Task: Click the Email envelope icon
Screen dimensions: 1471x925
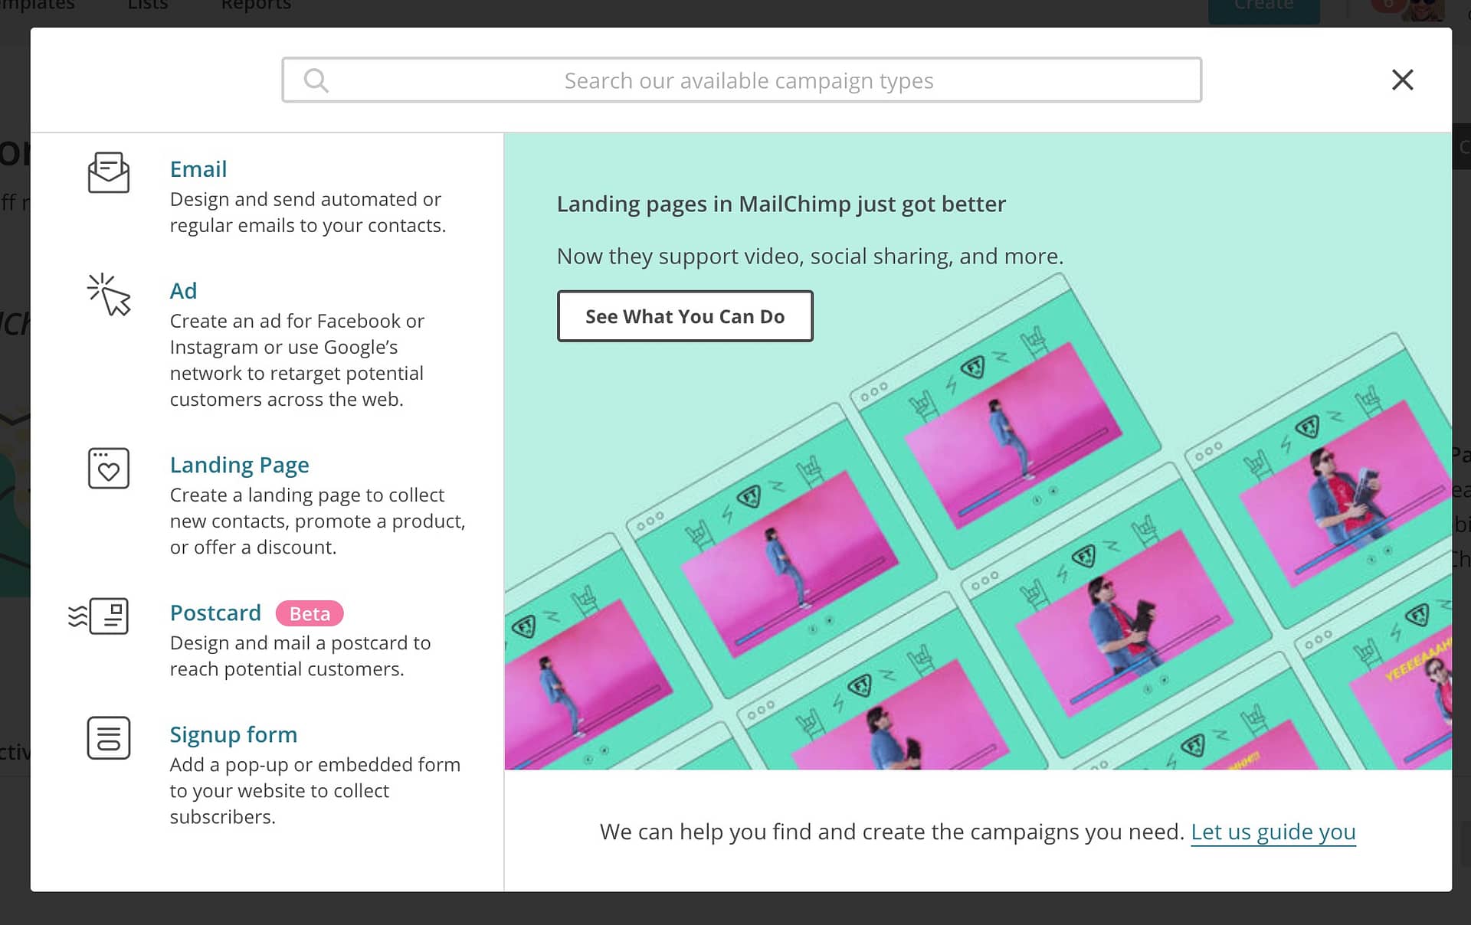Action: tap(109, 172)
